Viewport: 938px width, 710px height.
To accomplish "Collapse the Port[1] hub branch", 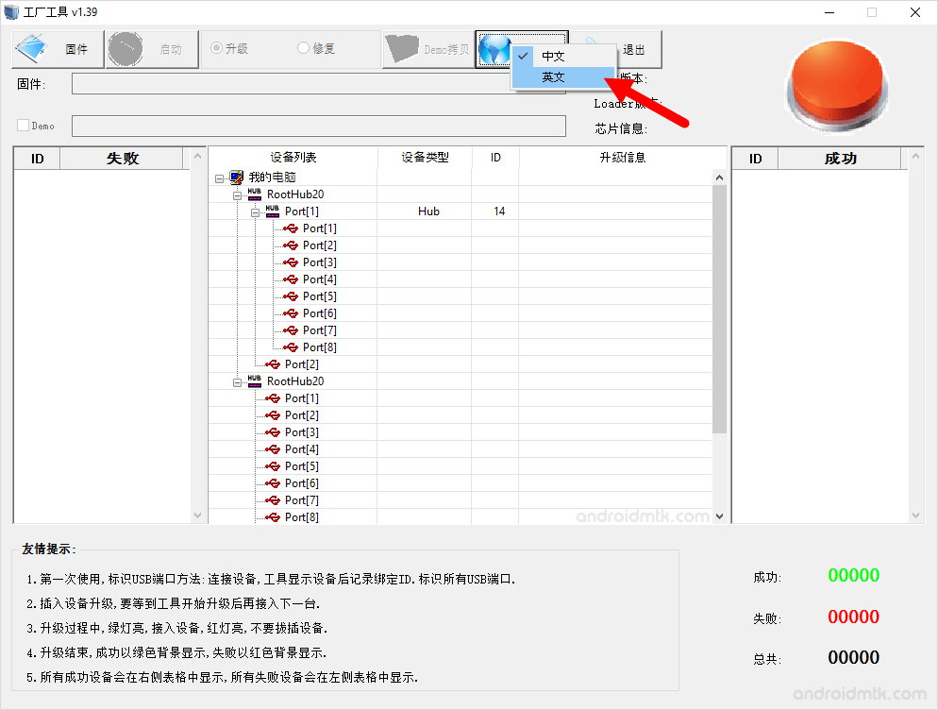I will 254,211.
